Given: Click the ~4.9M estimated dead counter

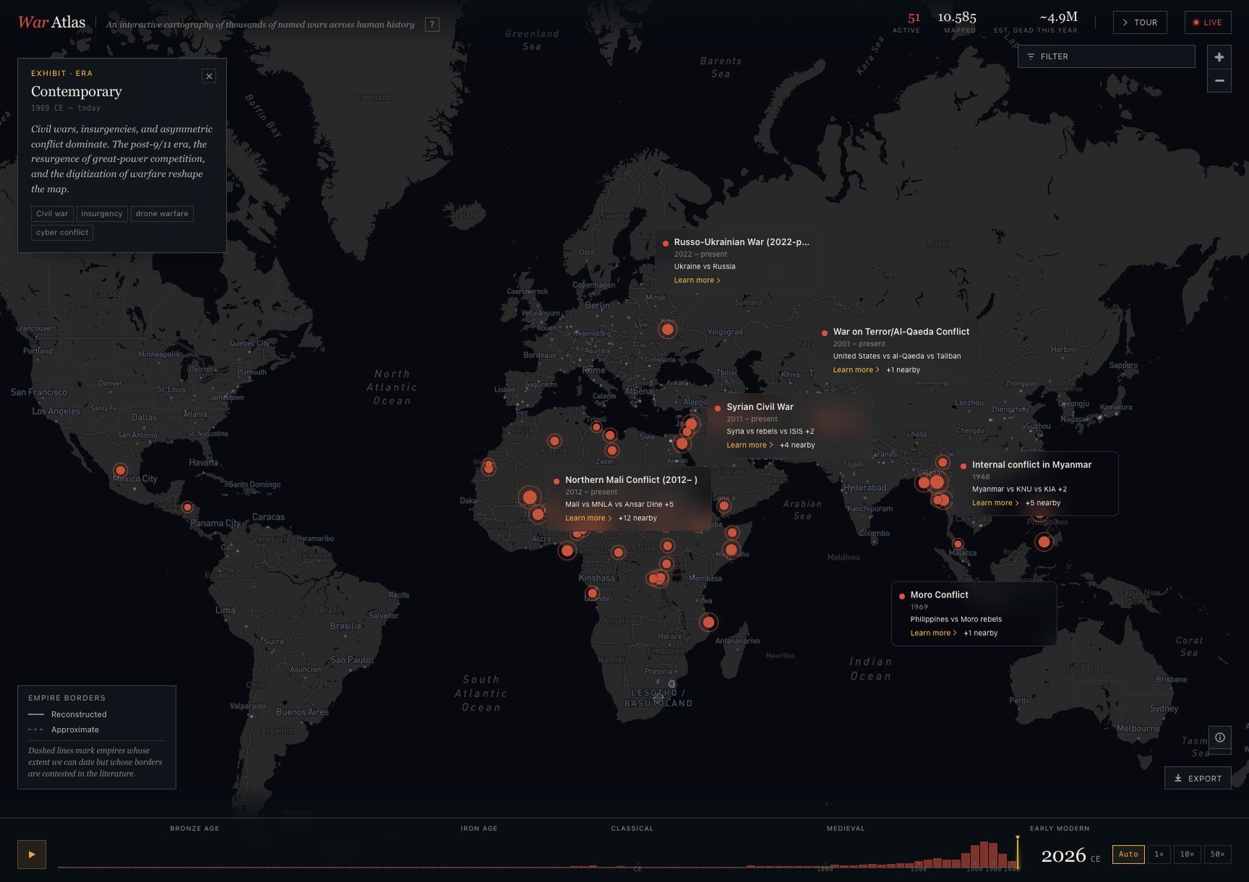Looking at the screenshot, I should [x=1036, y=22].
